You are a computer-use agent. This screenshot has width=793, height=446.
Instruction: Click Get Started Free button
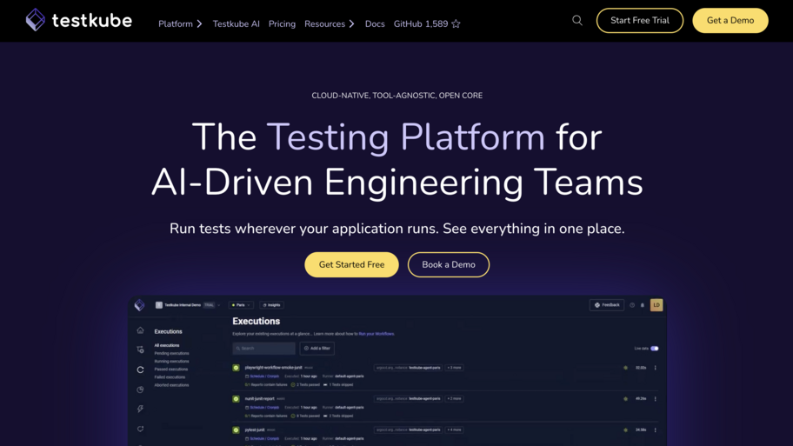[x=351, y=264]
